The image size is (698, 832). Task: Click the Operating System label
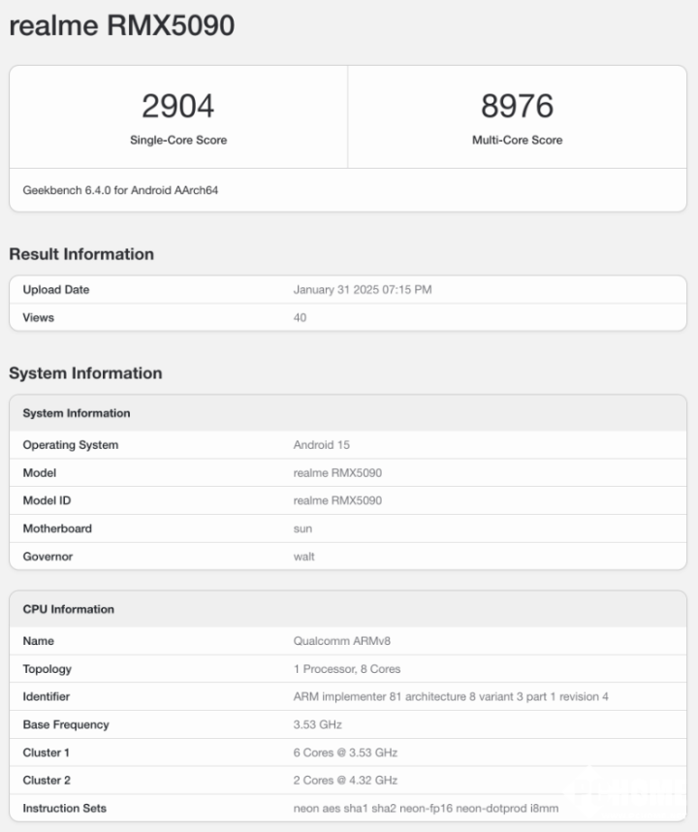(71, 445)
